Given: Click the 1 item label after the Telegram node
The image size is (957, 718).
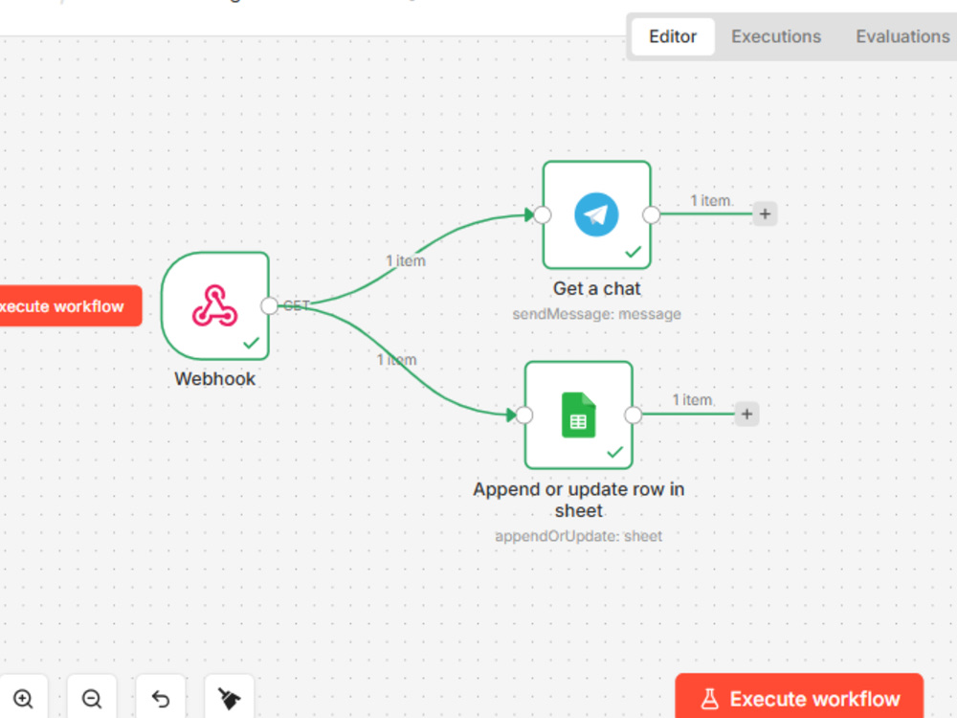Looking at the screenshot, I should pyautogui.click(x=711, y=200).
